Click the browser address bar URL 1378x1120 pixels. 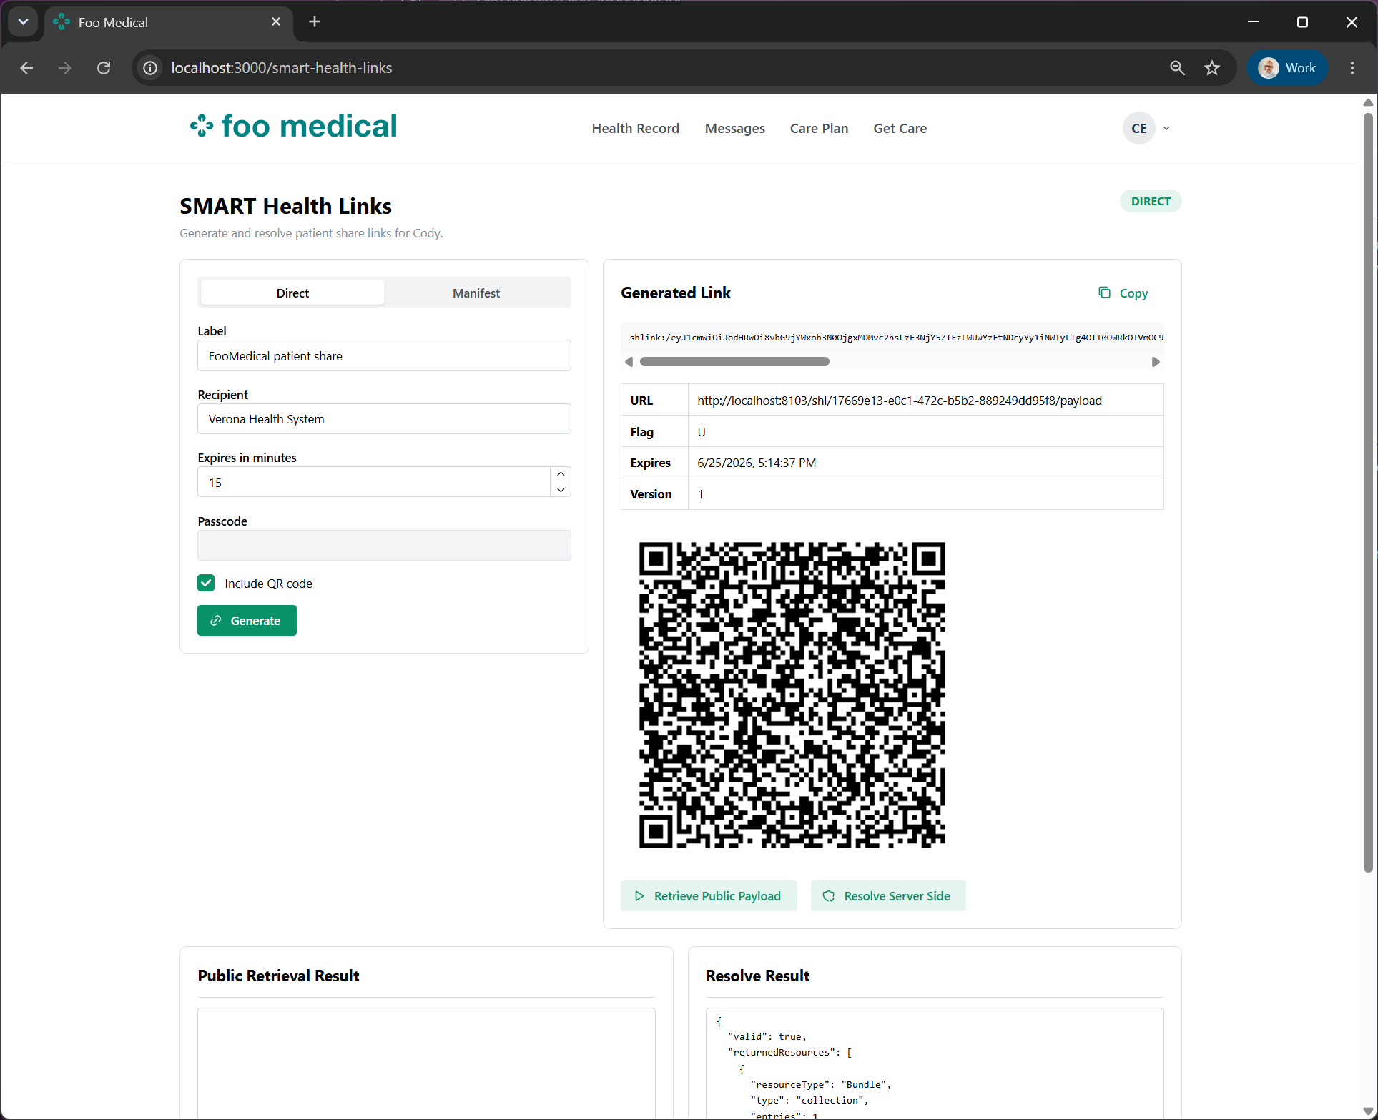coord(282,68)
